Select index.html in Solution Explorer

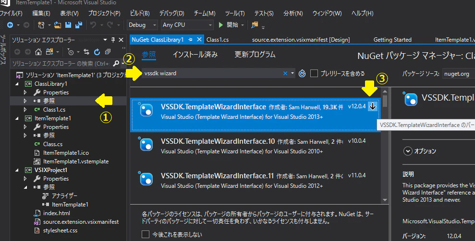[x=57, y=213]
